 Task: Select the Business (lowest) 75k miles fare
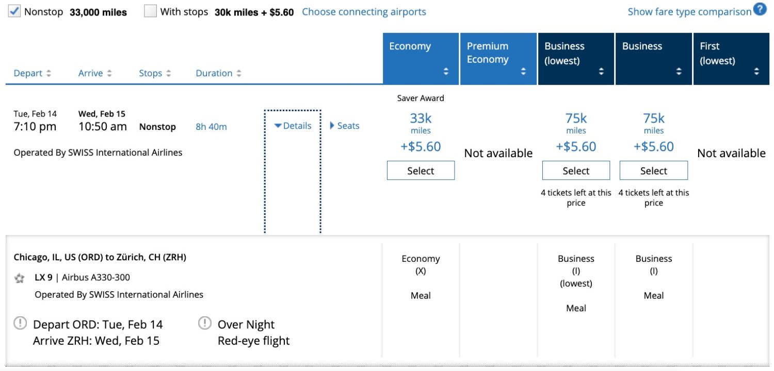point(576,171)
